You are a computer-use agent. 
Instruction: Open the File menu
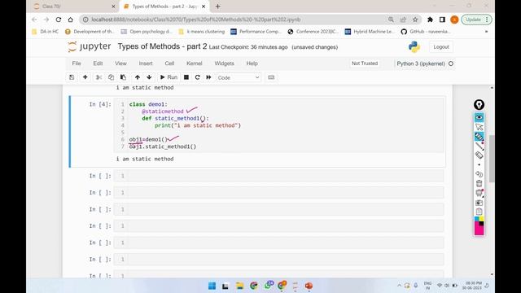77,63
